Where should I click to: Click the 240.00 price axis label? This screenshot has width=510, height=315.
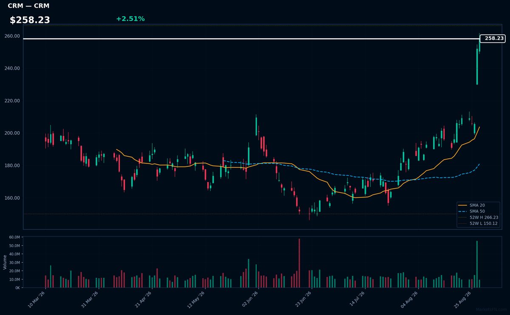click(12, 68)
